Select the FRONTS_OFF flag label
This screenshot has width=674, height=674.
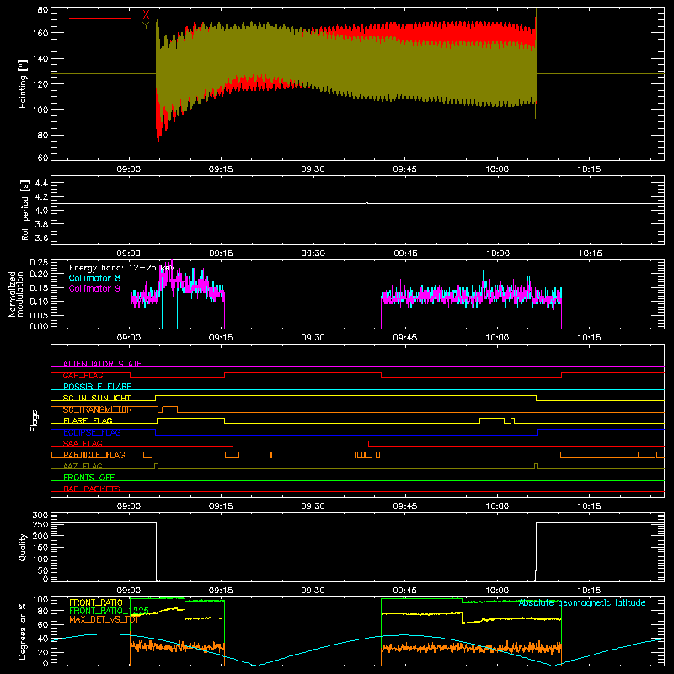pos(89,478)
